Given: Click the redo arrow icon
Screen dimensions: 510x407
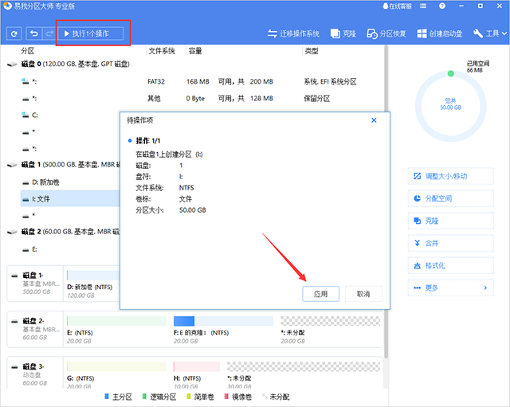Looking at the screenshot, I should pos(49,34).
